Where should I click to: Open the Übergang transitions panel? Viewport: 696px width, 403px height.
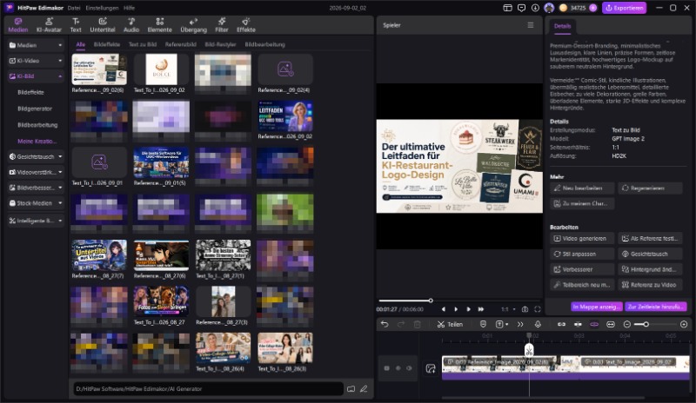[193, 25]
